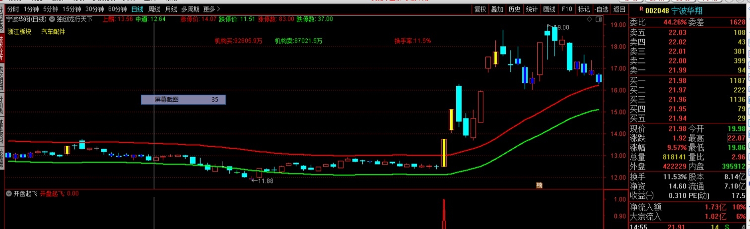
Task: Open indicator dropdown beside 独创龙行天下
Action: (52, 19)
